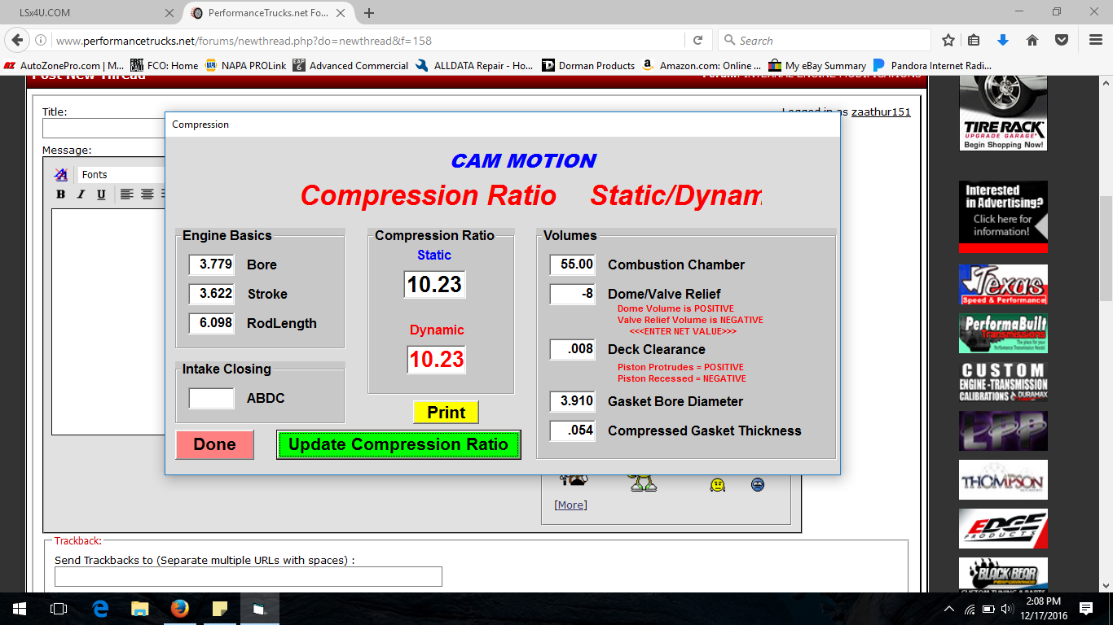Screen dimensions: 1113x625
Task: Apply Underline formatting in the editor toolbar
Action: (101, 194)
